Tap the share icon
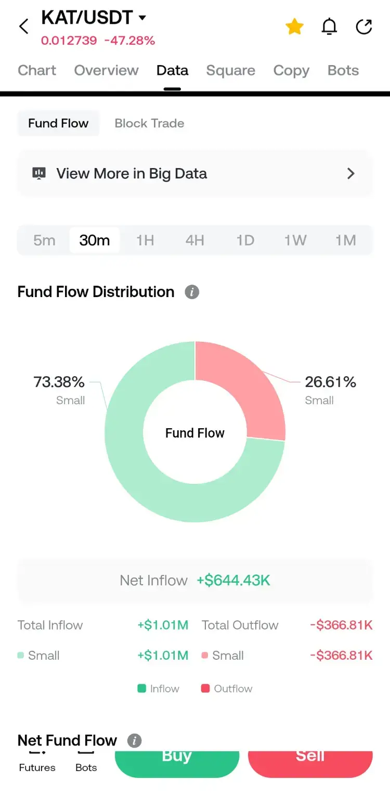390x795 pixels. (x=364, y=27)
